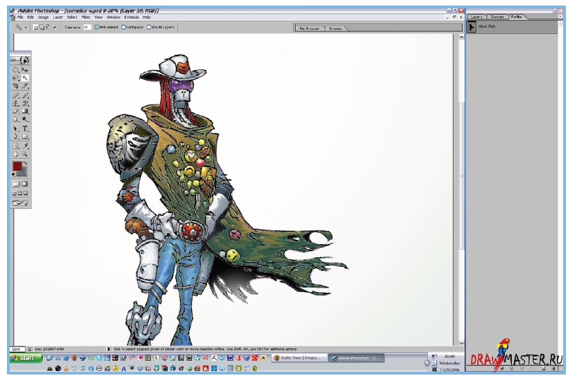Select the Rectangle shape tool

(x=25, y=137)
